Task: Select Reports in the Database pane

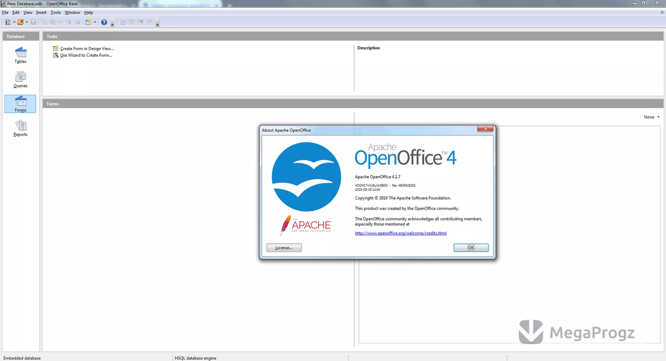Action: [x=20, y=128]
